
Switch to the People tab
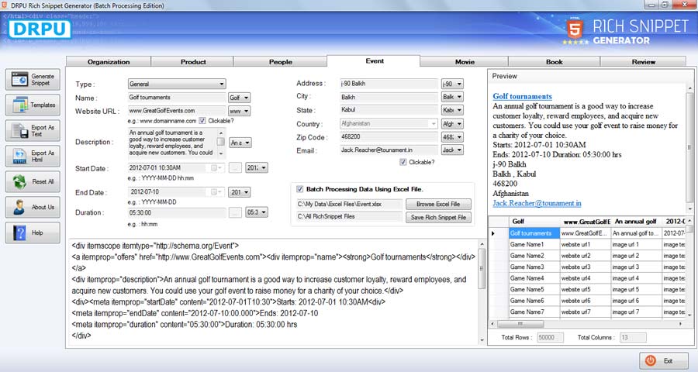281,62
